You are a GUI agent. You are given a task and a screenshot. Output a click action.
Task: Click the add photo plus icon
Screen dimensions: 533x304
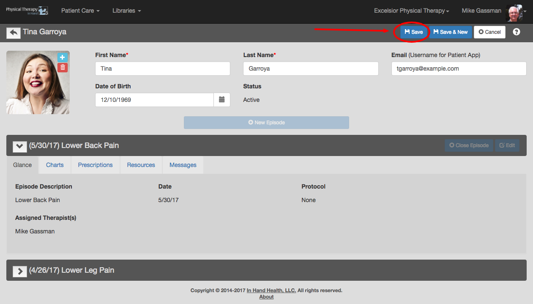[62, 57]
